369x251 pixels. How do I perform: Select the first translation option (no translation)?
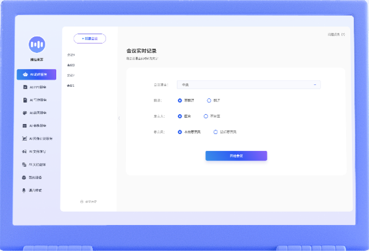186,100
